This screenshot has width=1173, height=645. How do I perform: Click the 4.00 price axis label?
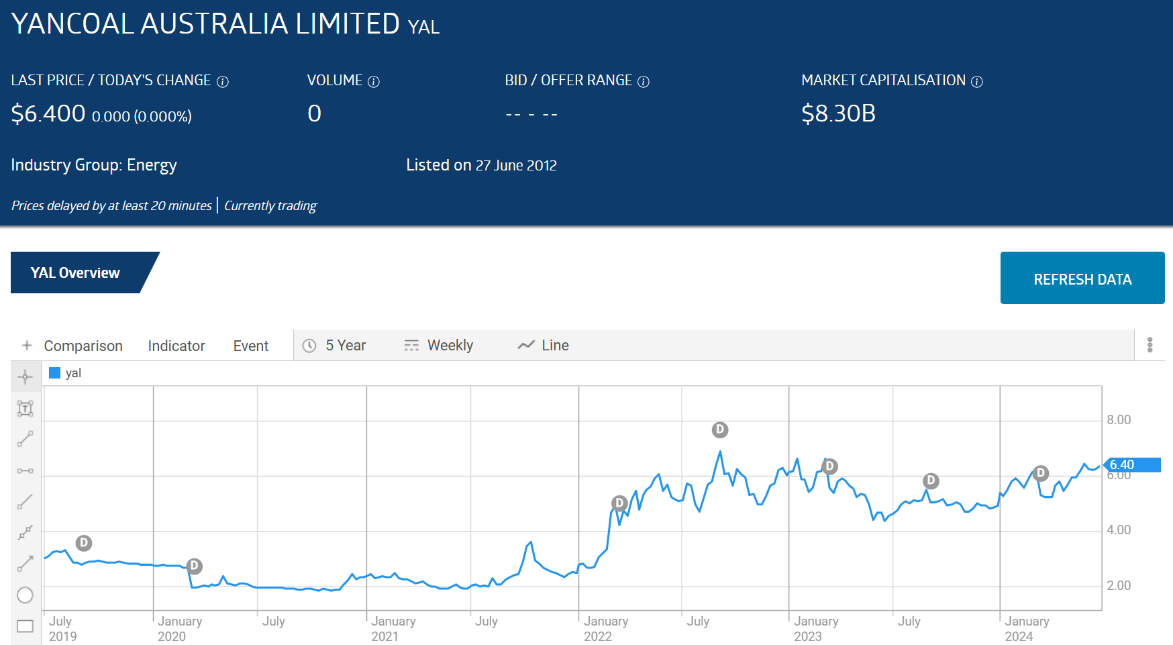1119,530
